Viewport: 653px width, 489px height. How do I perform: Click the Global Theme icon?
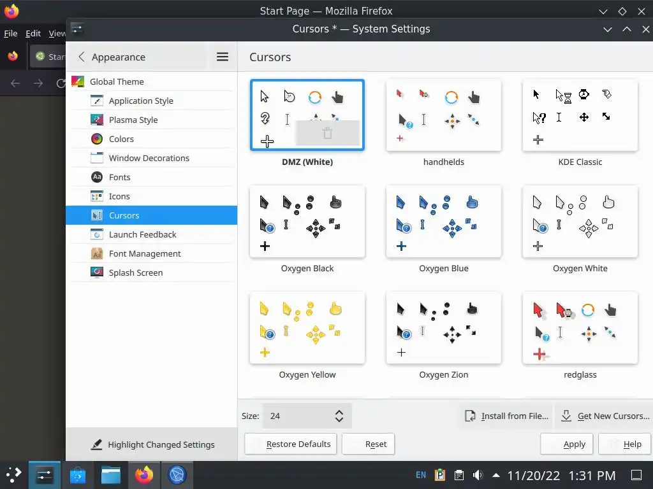78,81
